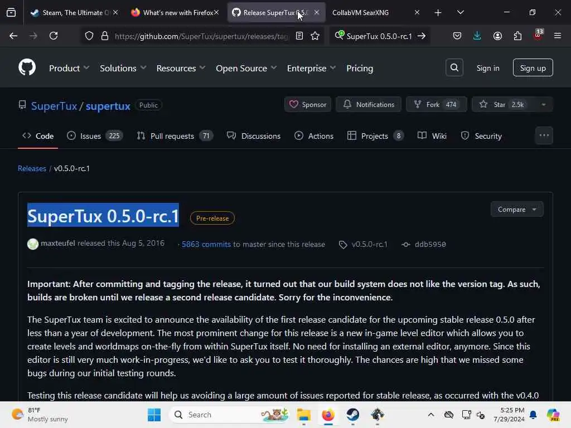Click the Notifications button

coord(369,105)
